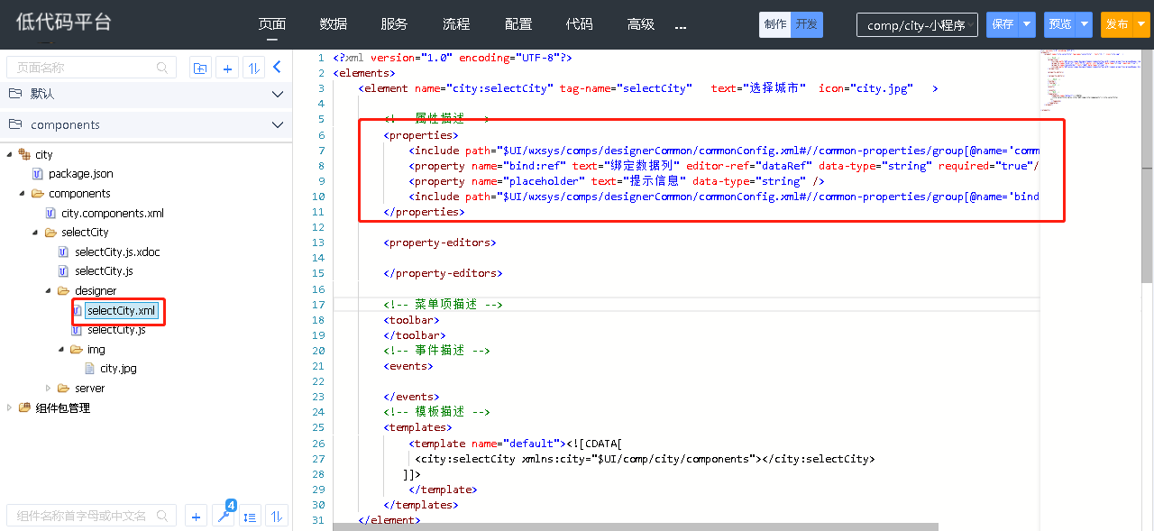Click the 发布 button
This screenshot has width=1154, height=531.
[1116, 24]
